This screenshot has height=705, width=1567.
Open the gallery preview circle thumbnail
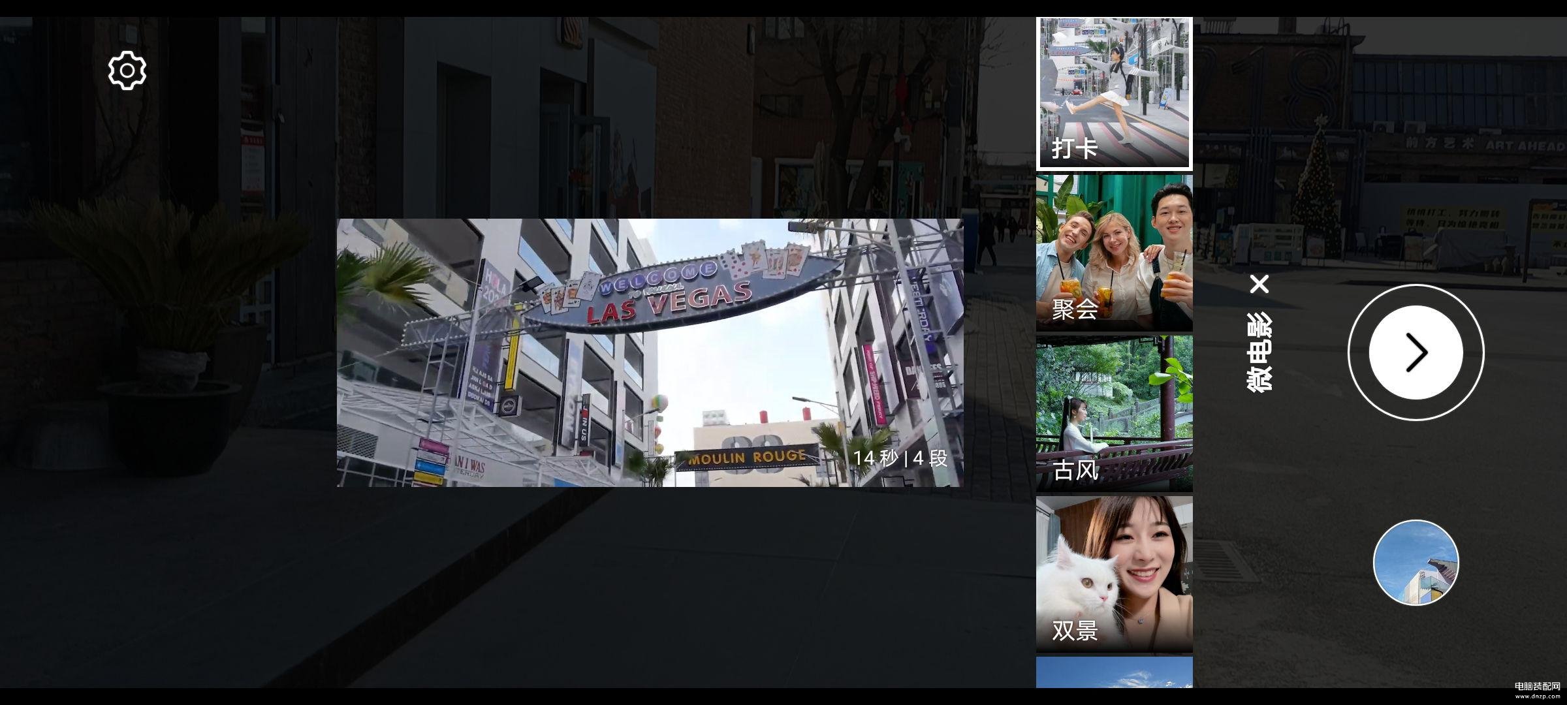(1416, 563)
